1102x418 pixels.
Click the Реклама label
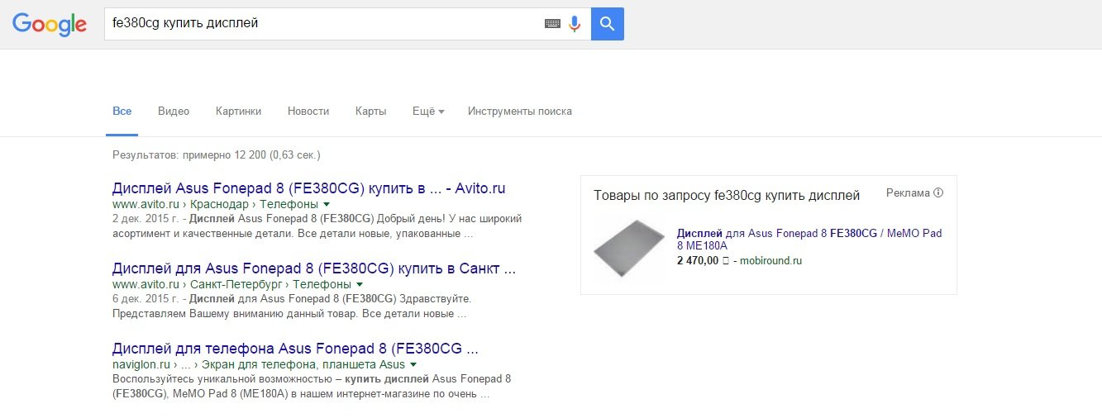(x=908, y=193)
